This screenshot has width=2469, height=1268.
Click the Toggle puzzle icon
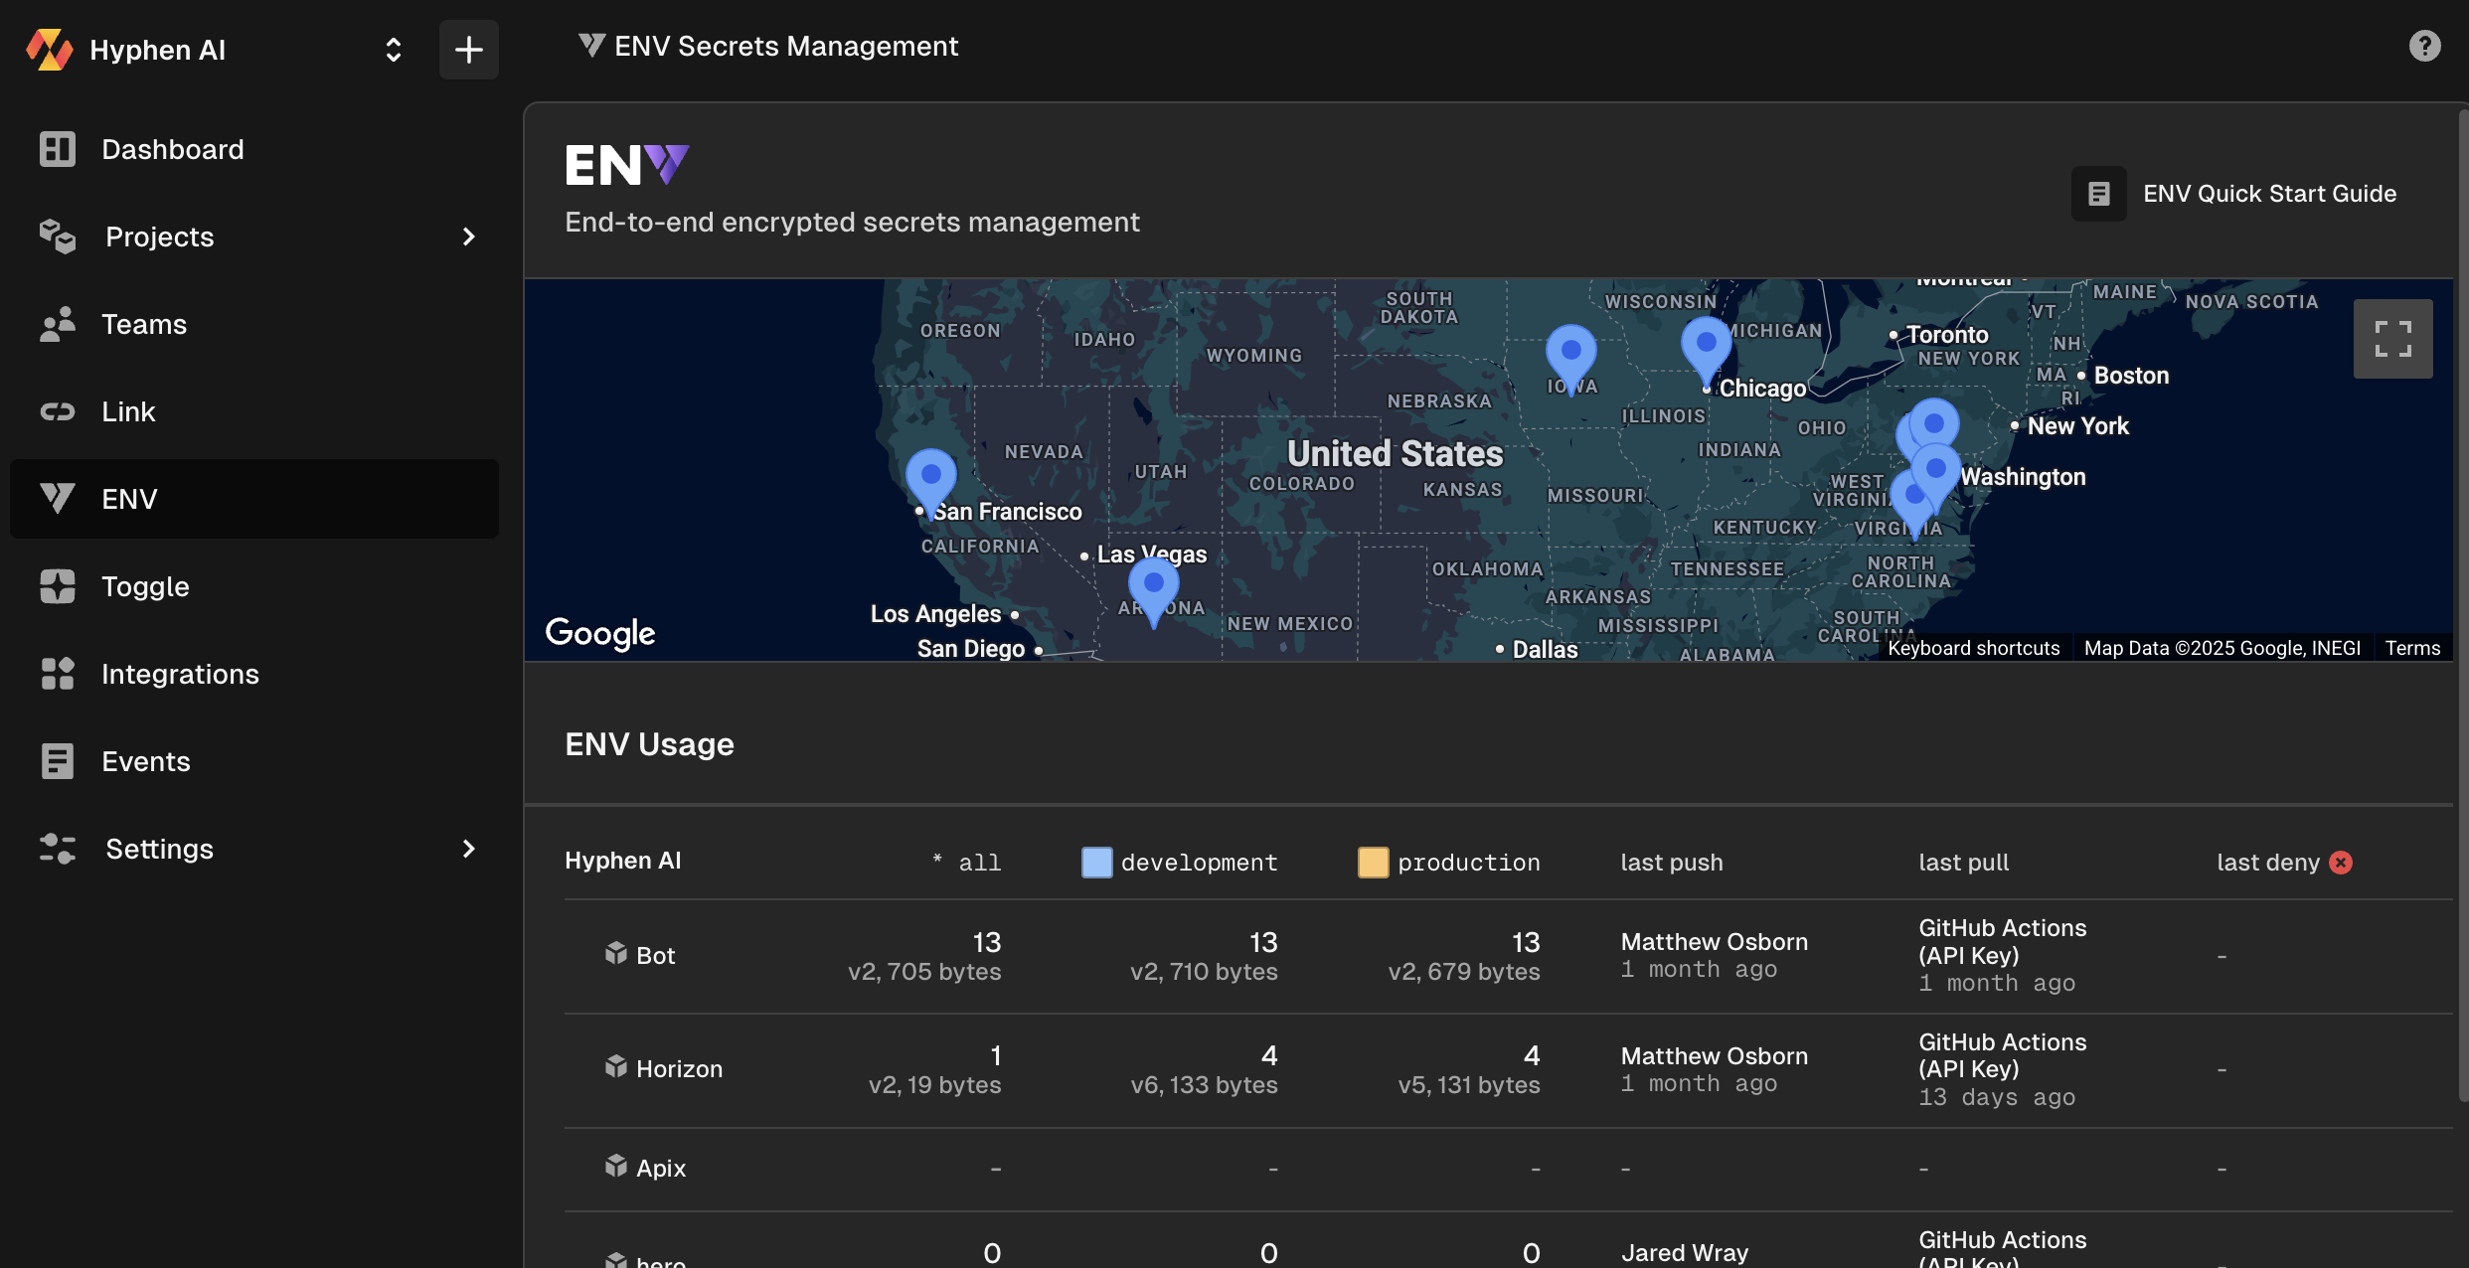click(57, 586)
